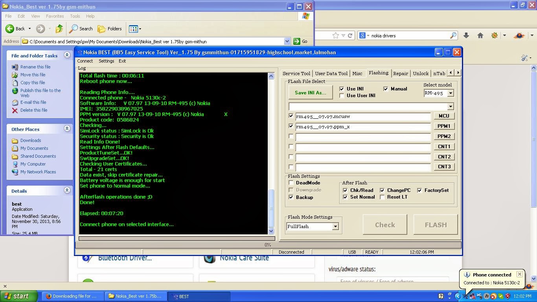The image size is (537, 302).
Task: Collapse the Details panel
Action: click(67, 191)
